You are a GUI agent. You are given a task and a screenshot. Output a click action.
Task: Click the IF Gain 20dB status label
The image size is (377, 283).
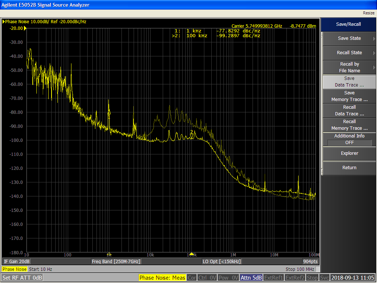(x=17, y=262)
